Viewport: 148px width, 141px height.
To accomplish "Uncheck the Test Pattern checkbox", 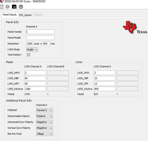I will [x=29, y=55].
